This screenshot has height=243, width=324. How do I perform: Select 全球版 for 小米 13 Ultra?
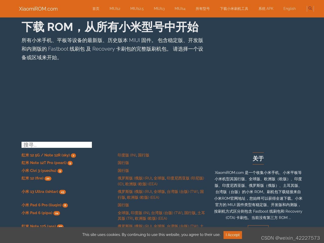(x=159, y=192)
